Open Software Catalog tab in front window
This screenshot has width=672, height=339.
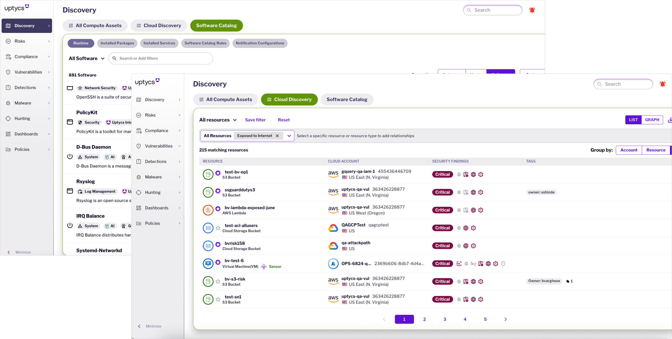(x=347, y=99)
